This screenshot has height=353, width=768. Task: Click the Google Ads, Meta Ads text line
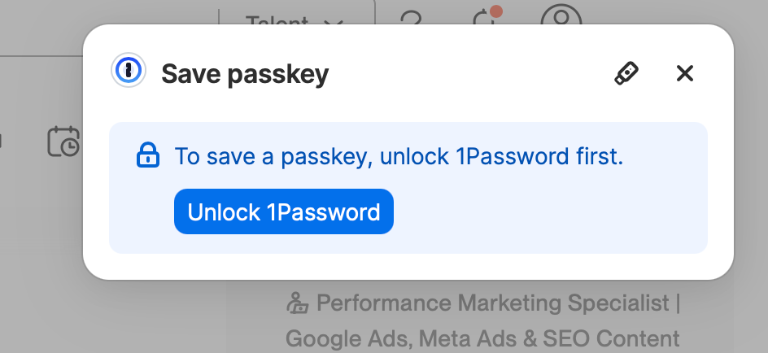click(482, 338)
